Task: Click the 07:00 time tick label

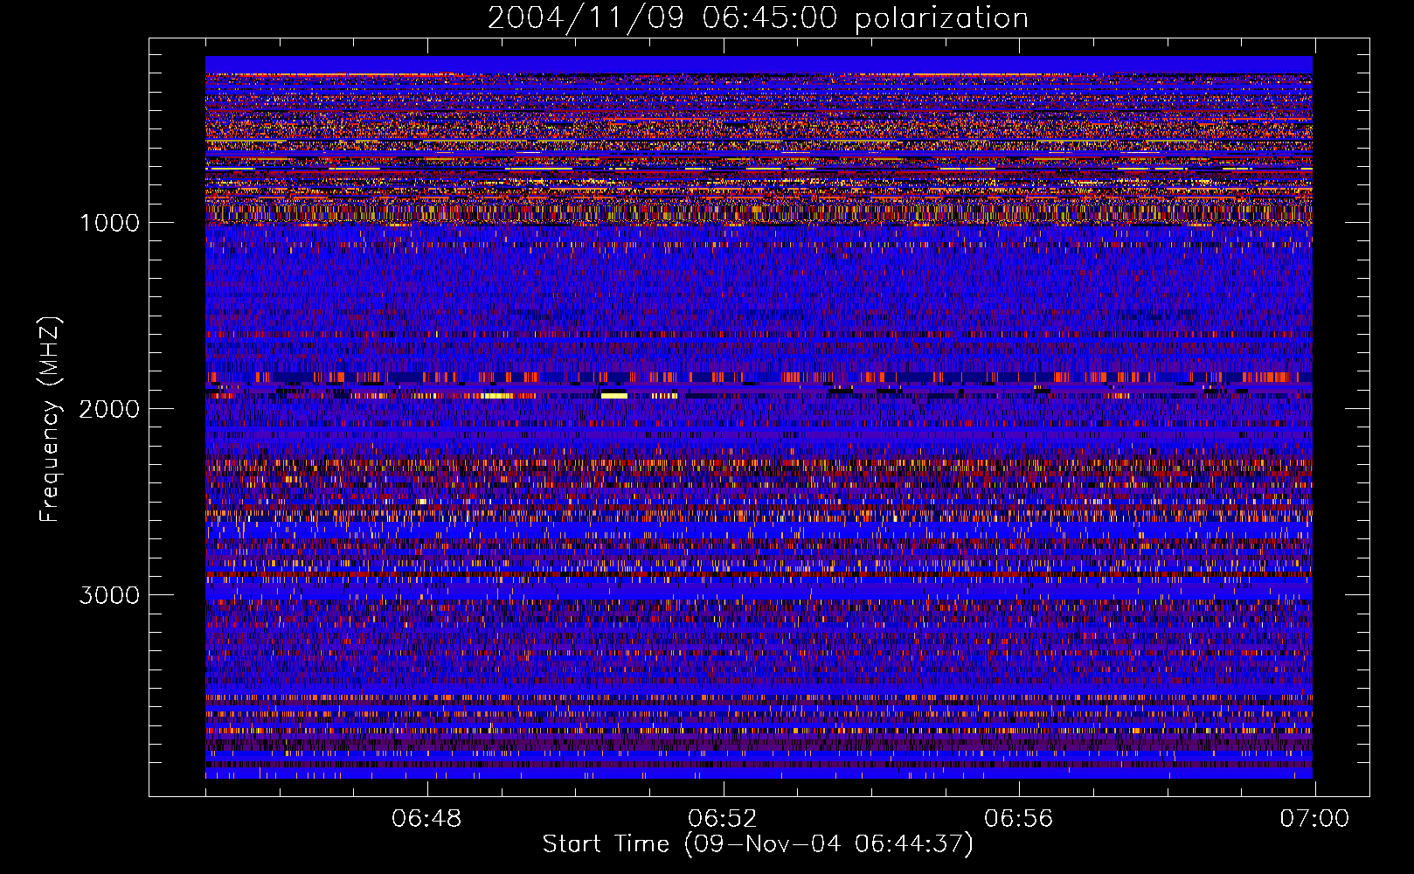Action: 1314,819
